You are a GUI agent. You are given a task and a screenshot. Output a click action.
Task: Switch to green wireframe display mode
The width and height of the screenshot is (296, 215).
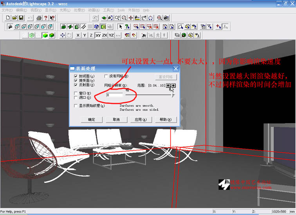[32, 35]
